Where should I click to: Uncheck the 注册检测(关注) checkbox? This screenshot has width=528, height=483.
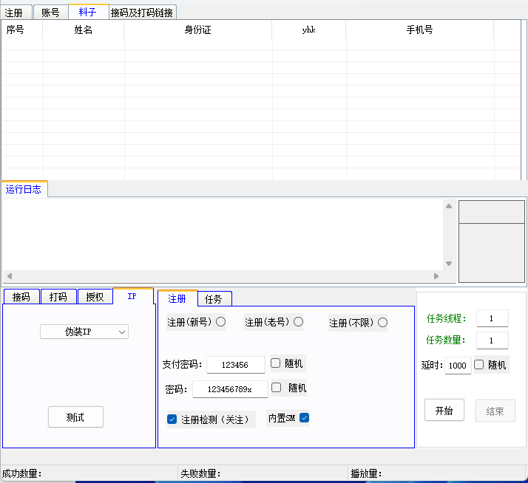point(172,419)
